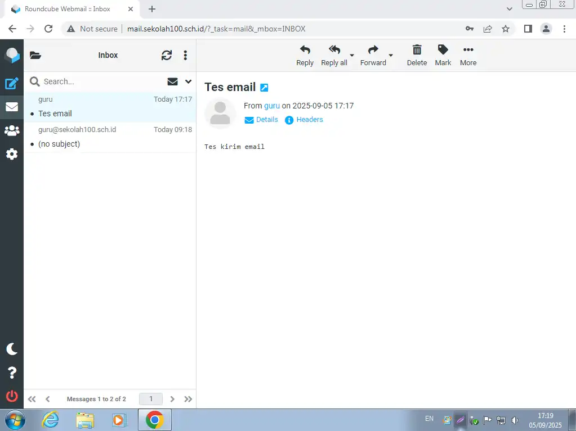Click the sender avatar placeholder
This screenshot has height=431, width=576.
(220, 114)
